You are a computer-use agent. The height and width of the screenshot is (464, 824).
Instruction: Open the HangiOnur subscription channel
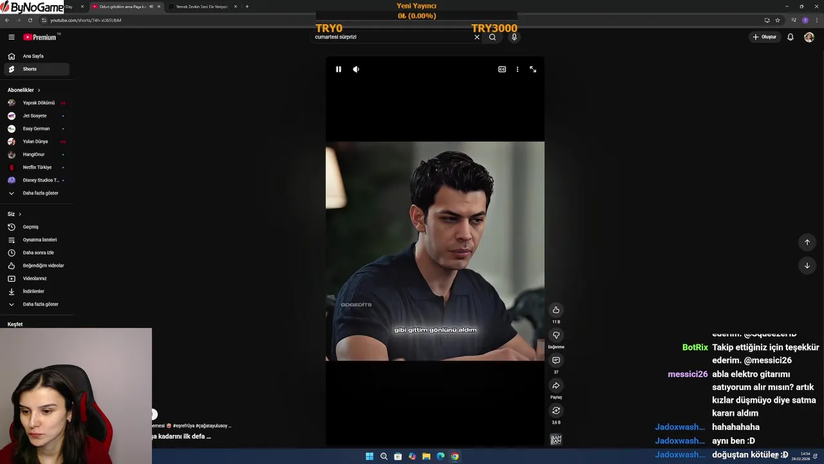click(37, 155)
